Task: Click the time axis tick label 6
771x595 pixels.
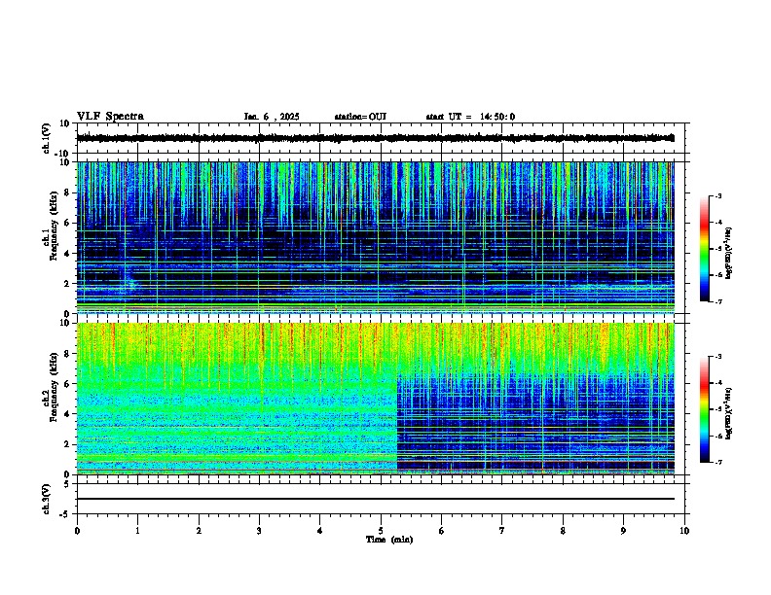Action: [x=442, y=531]
